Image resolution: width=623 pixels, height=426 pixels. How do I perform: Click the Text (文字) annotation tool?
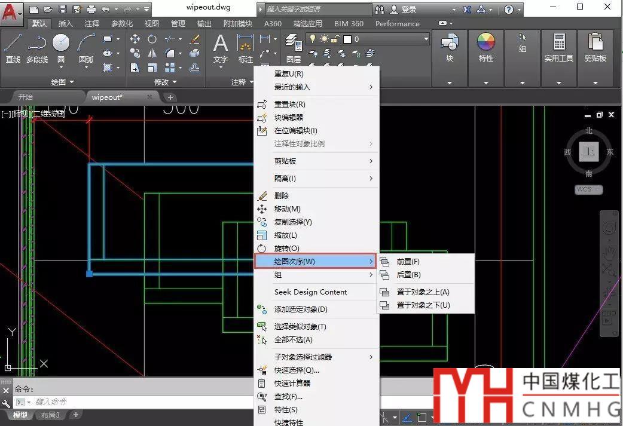[x=221, y=47]
